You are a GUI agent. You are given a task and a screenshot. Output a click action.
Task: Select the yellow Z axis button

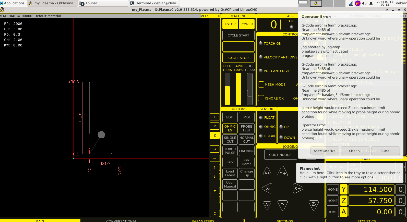coord(344,201)
